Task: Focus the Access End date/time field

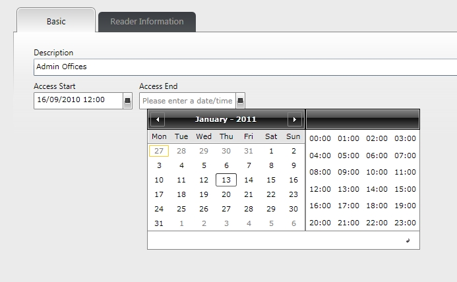Action: 188,101
